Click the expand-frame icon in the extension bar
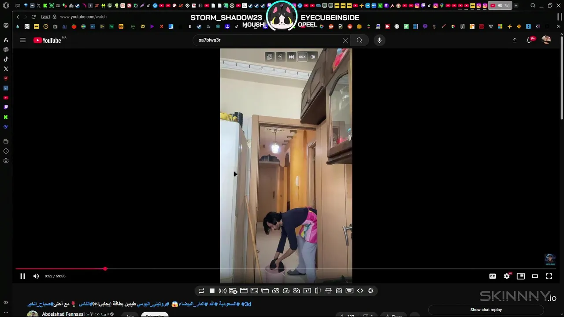 pyautogui.click(x=254, y=291)
